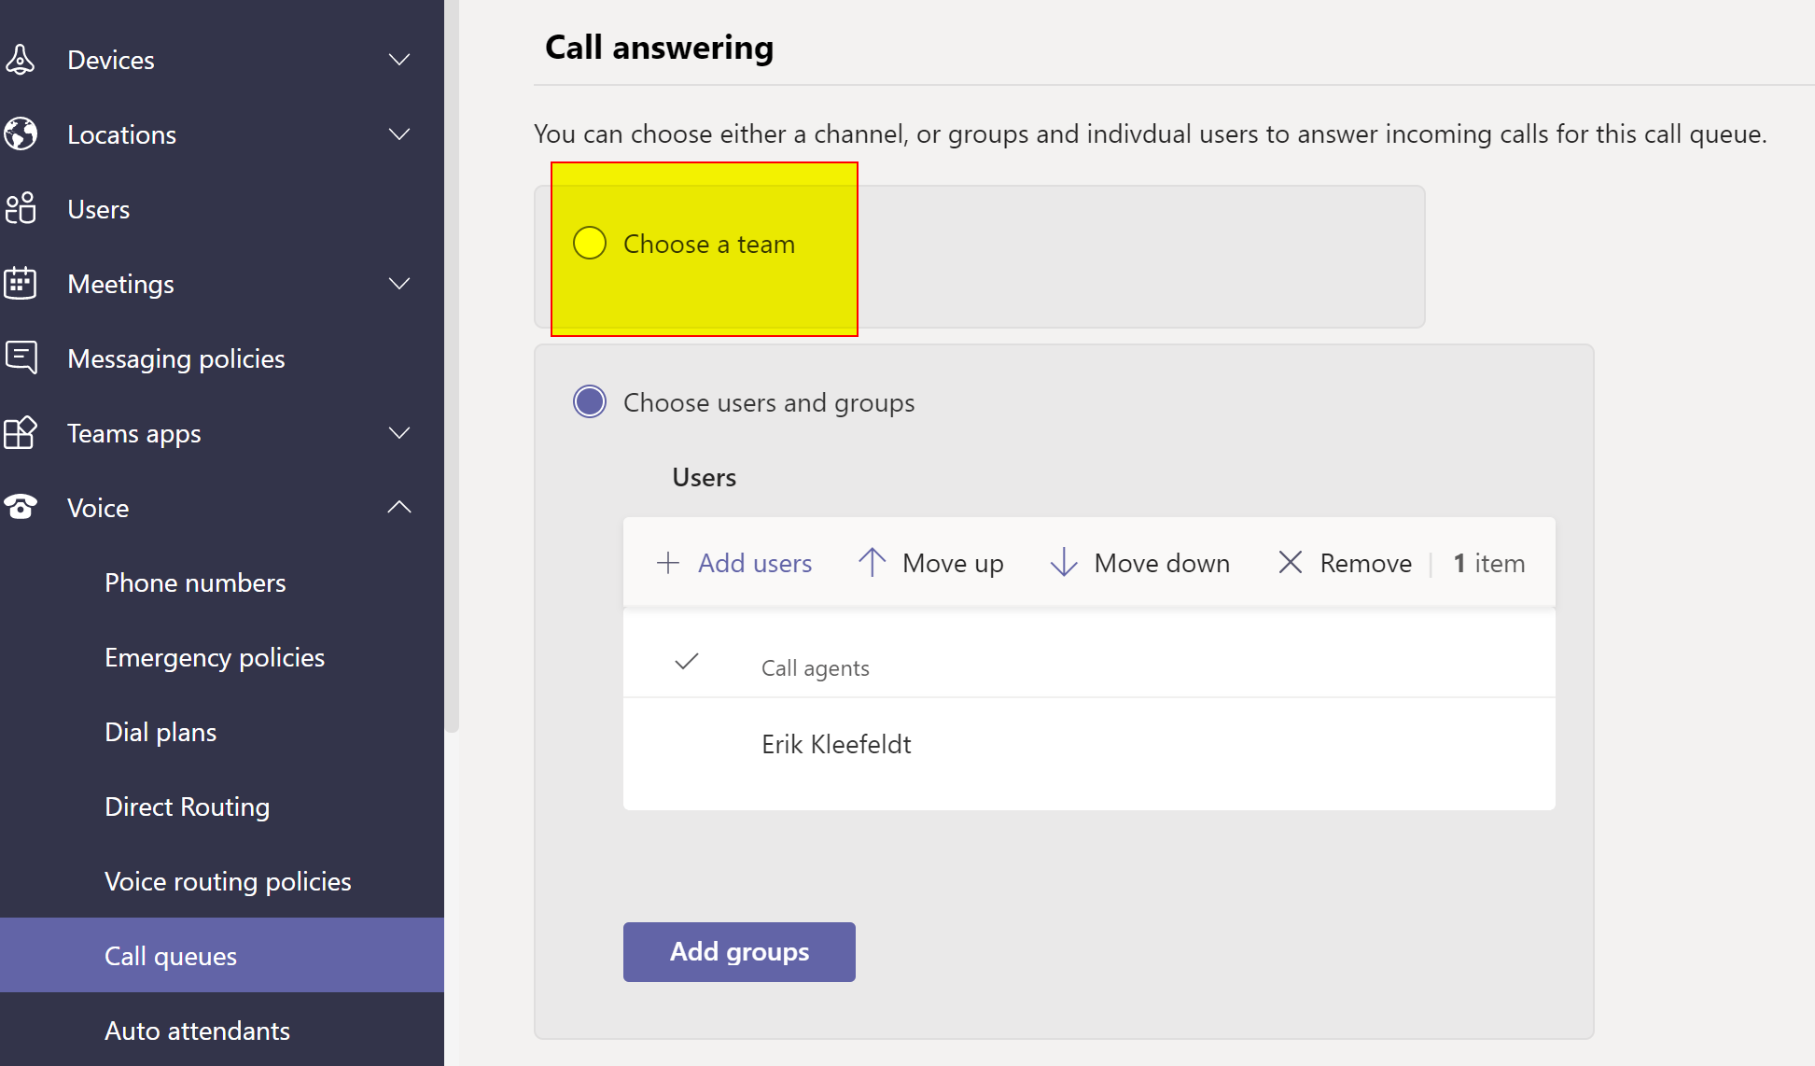Viewport: 1815px width, 1066px height.
Task: Expand the Devices menu chevron
Action: coord(399,60)
